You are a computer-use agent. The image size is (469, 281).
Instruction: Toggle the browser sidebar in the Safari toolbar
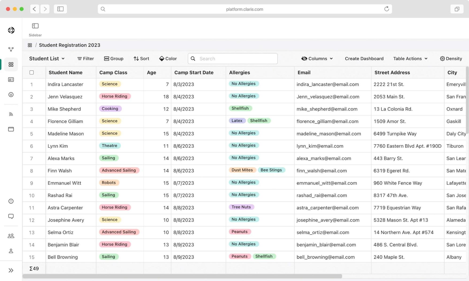[x=60, y=9]
